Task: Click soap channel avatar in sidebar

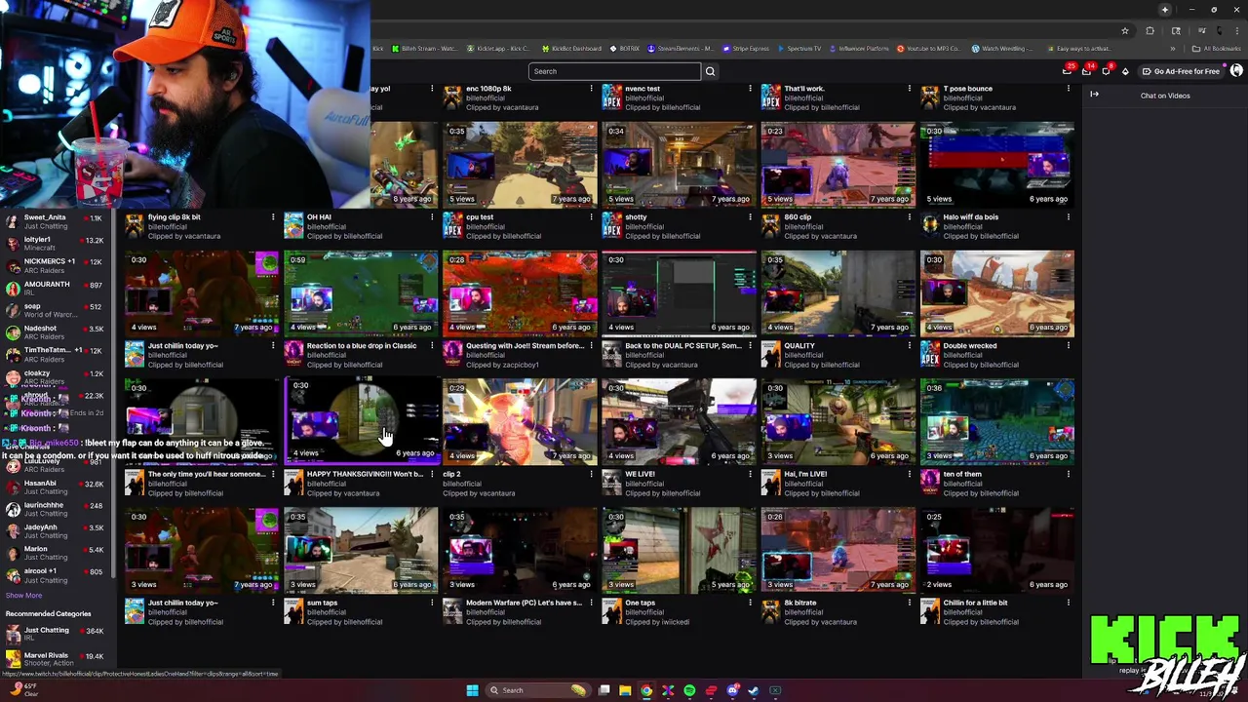Action: 12,311
